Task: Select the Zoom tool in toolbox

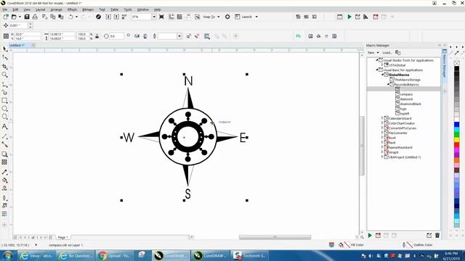Action: (5, 75)
